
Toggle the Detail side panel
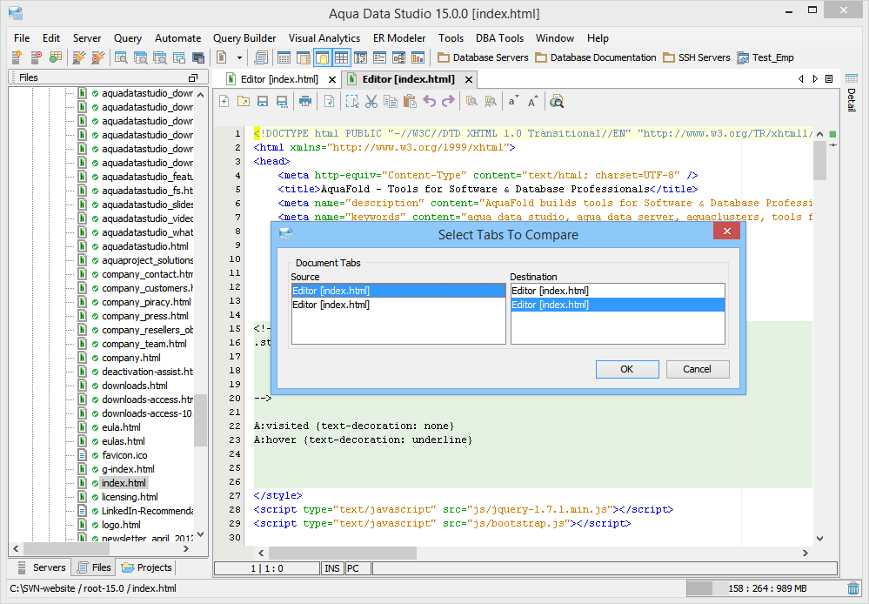point(851,100)
